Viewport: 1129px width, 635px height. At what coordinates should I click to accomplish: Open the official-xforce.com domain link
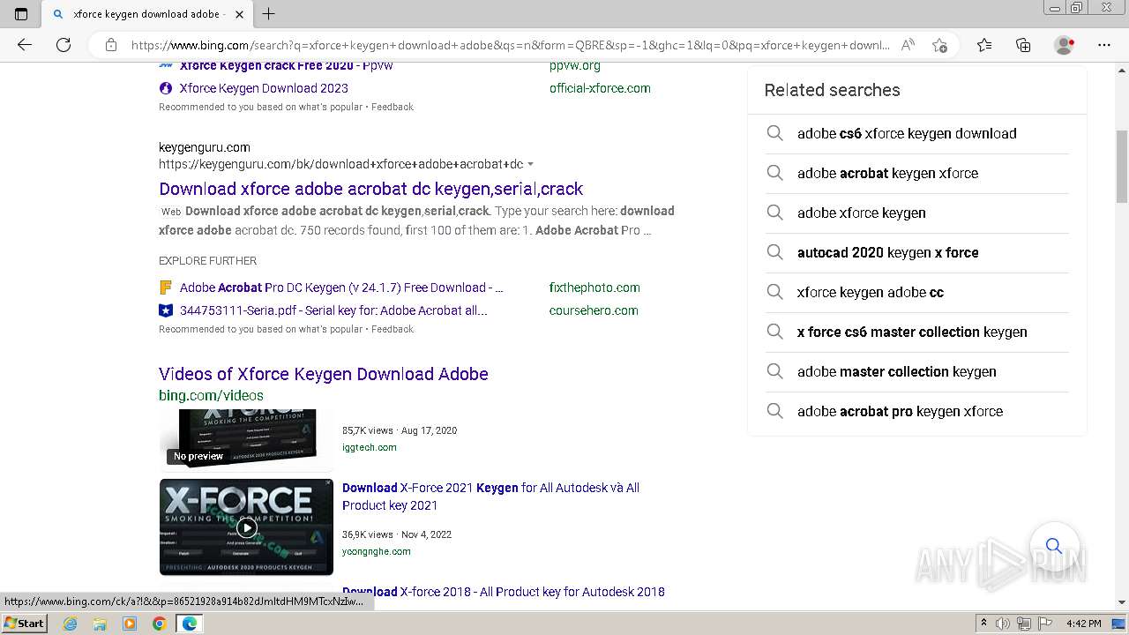click(600, 88)
